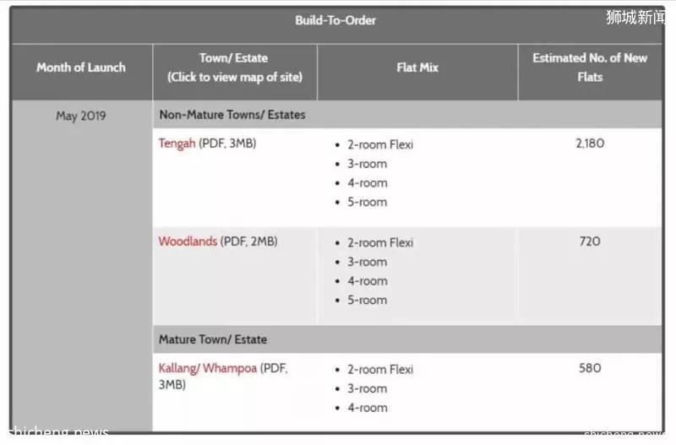This screenshot has height=445, width=676.
Task: Select the Flat Mix column header
Action: 417,68
